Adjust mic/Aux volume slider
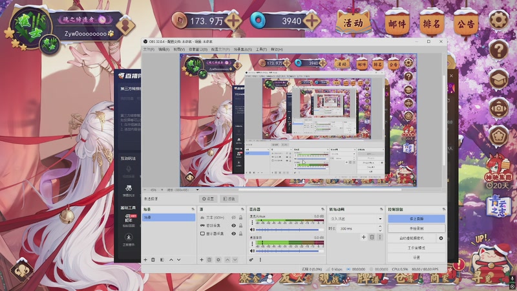 [x=290, y=230]
